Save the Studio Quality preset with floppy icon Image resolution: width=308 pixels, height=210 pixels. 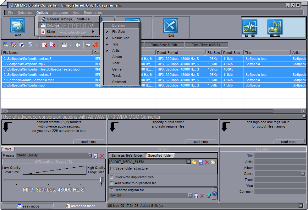coord(96,155)
